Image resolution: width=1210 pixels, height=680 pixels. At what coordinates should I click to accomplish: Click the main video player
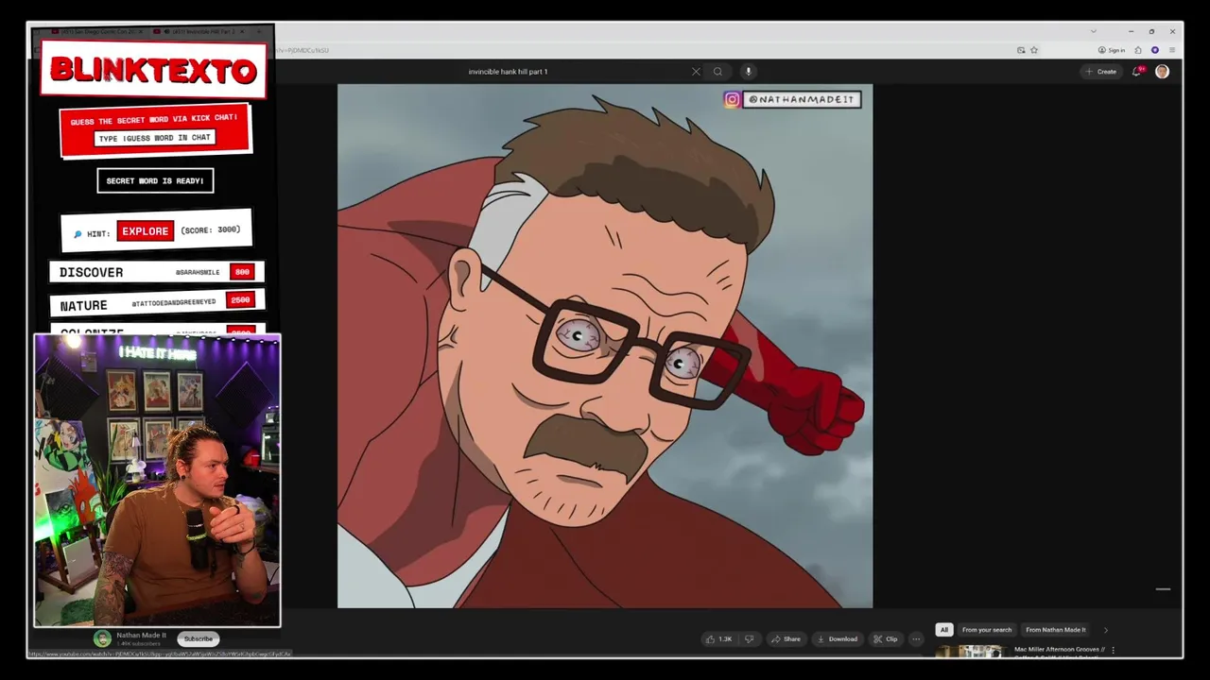(605, 346)
